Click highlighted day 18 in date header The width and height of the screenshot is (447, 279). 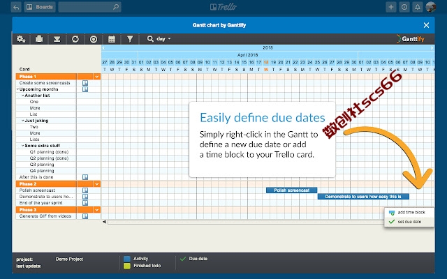coord(266,62)
